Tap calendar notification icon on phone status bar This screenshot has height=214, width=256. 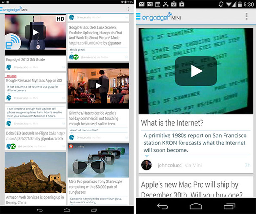coord(158,4)
